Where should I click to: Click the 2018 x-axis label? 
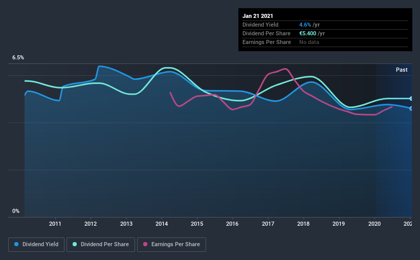(x=303, y=224)
